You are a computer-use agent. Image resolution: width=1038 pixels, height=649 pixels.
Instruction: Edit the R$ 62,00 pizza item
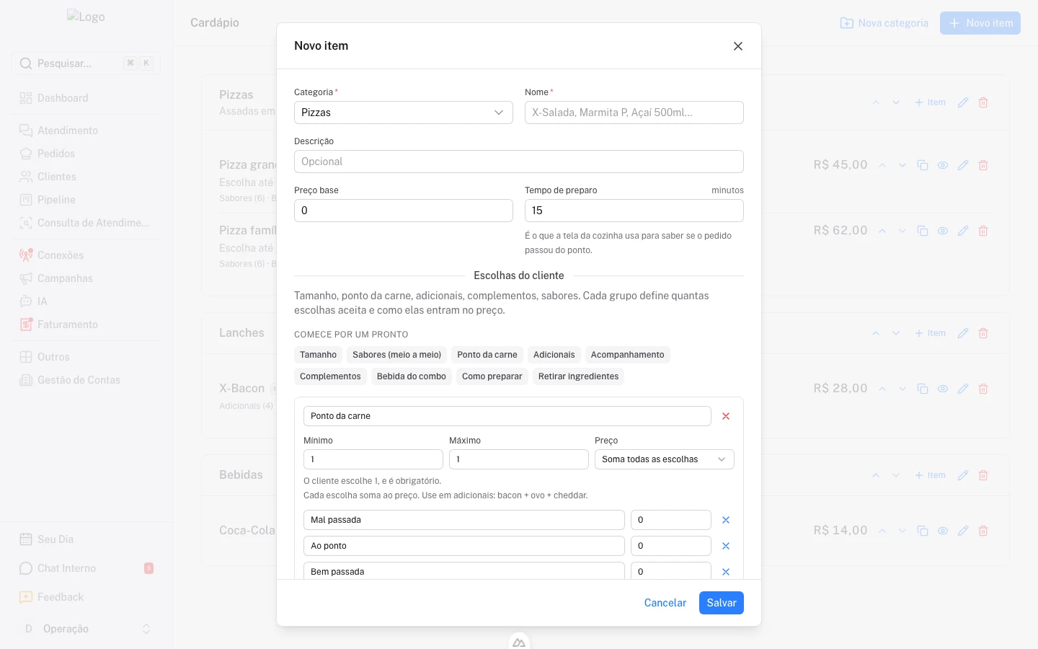[963, 231]
